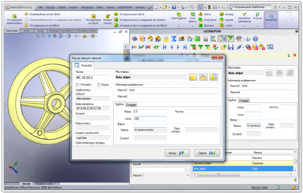Click the add new record icon with orange star
This screenshot has width=303, height=193.
pyautogui.click(x=134, y=47)
